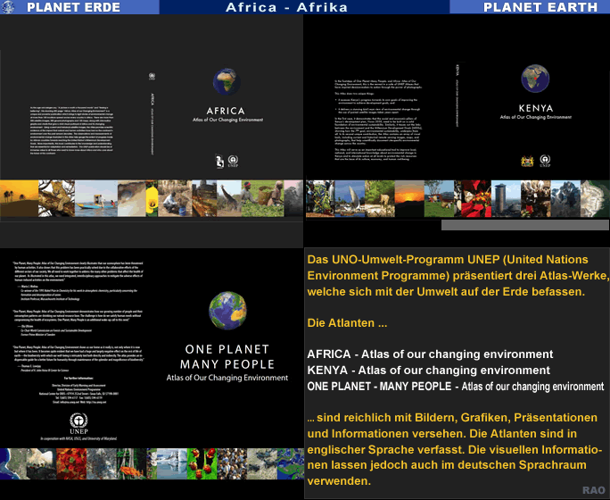The image size is (610, 500).
Task: Click the globe icon beside PLANET ERDE
Action: pos(8,7)
